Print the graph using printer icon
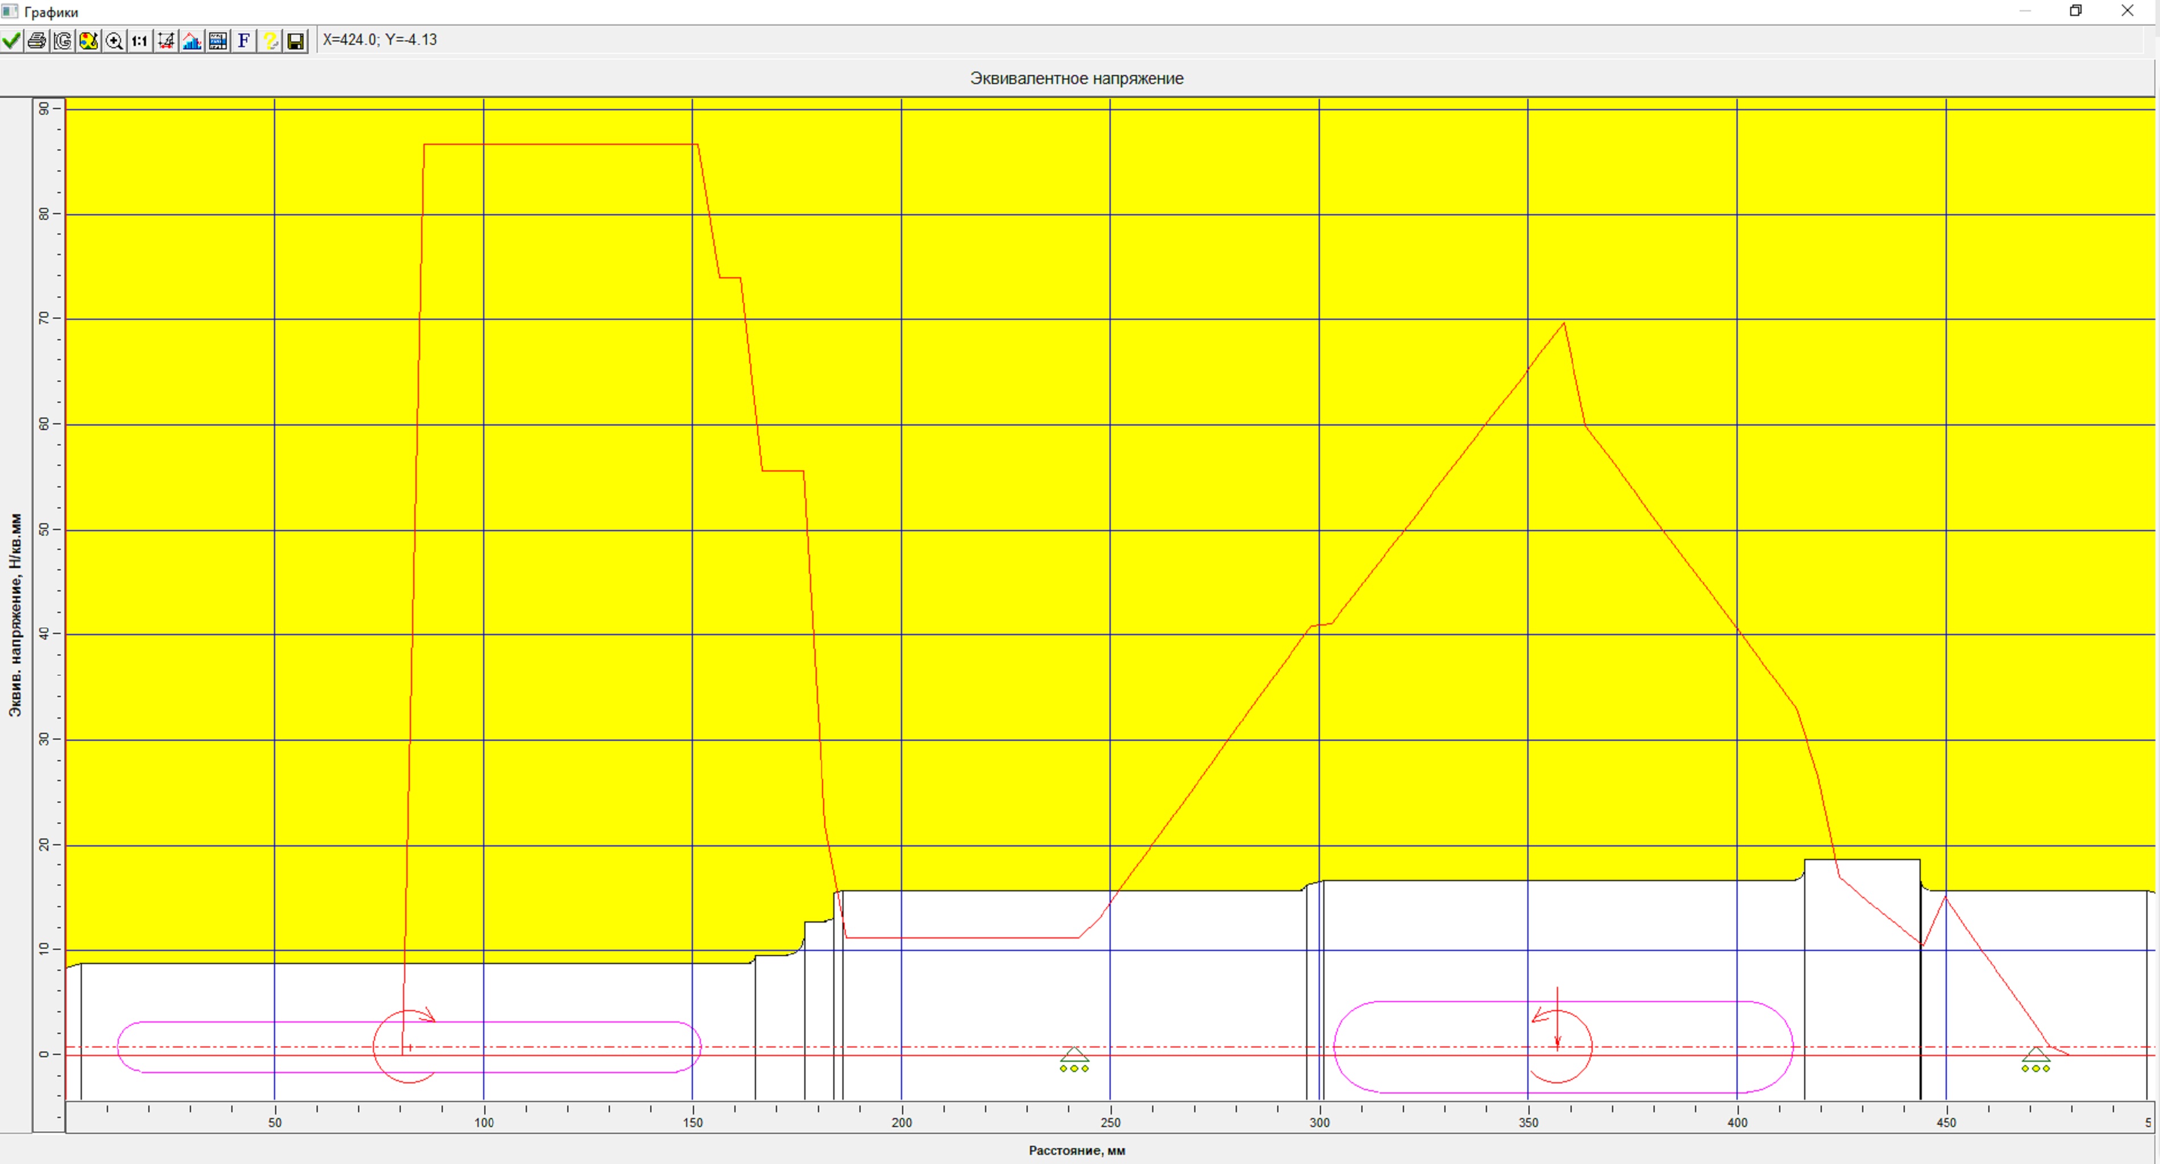Screen dimensions: 2160x1164 click(x=37, y=40)
